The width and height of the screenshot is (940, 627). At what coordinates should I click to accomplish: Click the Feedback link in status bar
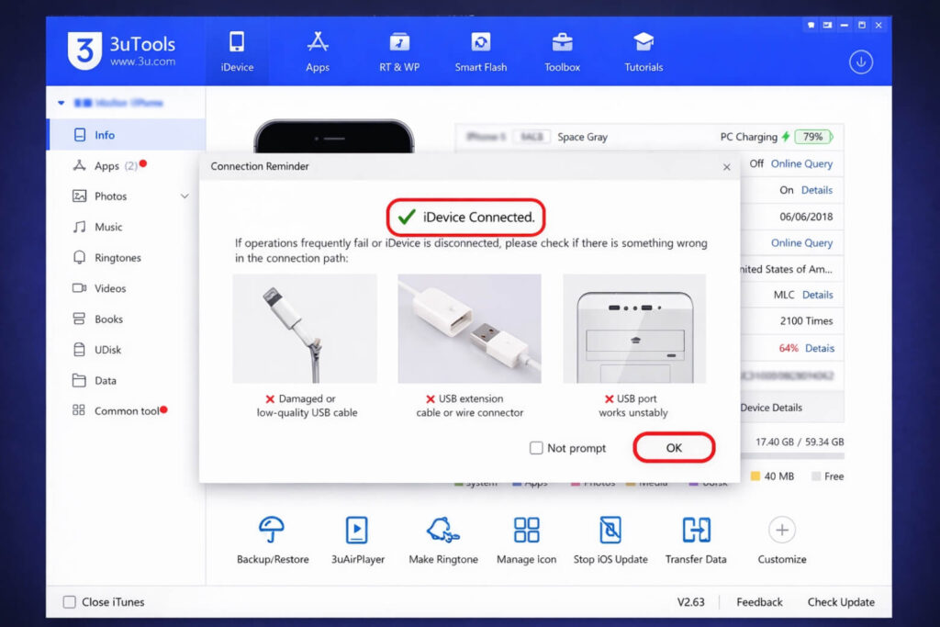click(x=758, y=601)
